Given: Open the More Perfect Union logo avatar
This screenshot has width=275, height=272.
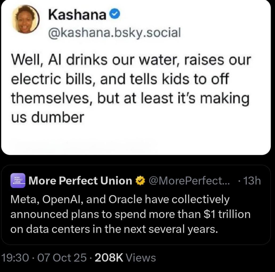Looking at the screenshot, I should (18, 181).
